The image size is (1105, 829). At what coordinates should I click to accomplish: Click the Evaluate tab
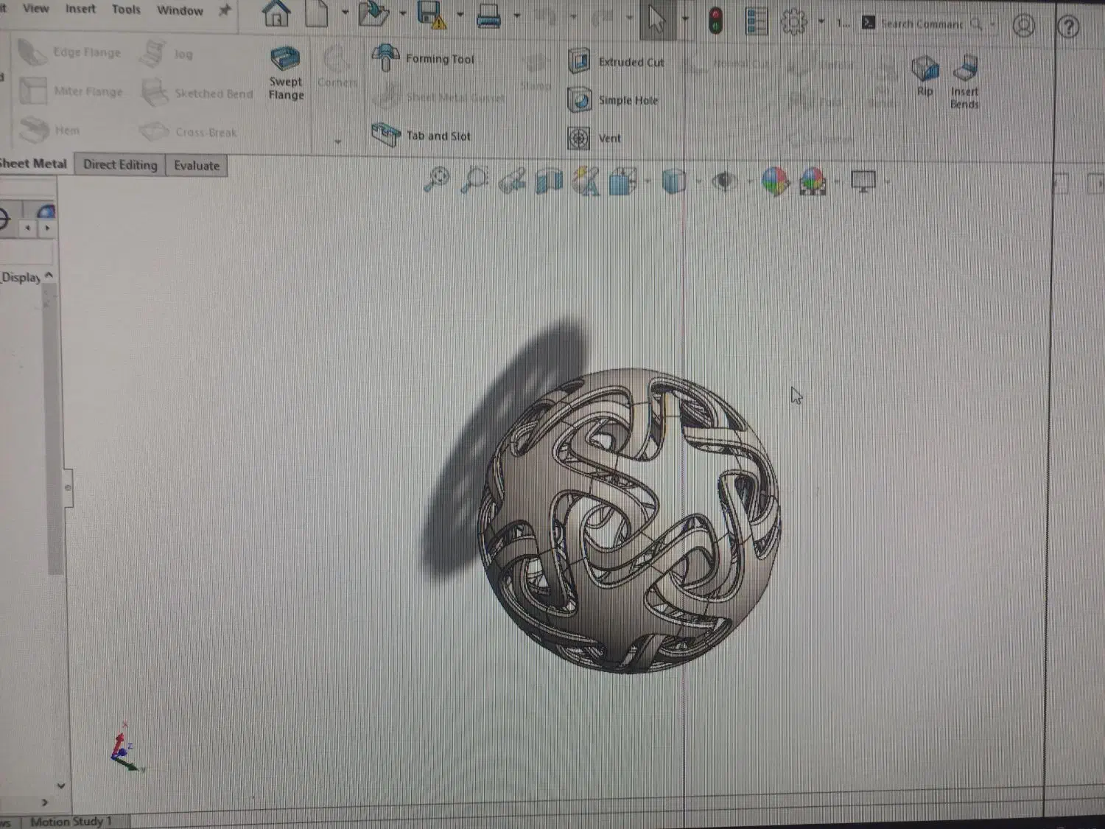pos(196,165)
